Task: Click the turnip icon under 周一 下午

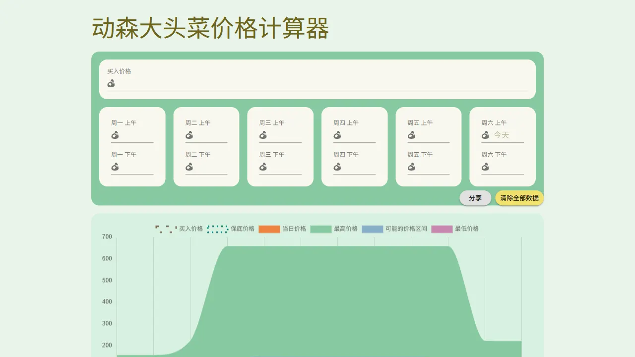Action: click(x=115, y=167)
